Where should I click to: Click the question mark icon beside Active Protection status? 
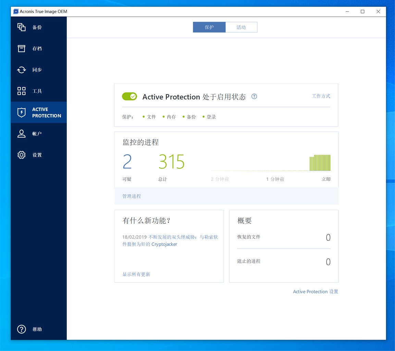(x=254, y=97)
